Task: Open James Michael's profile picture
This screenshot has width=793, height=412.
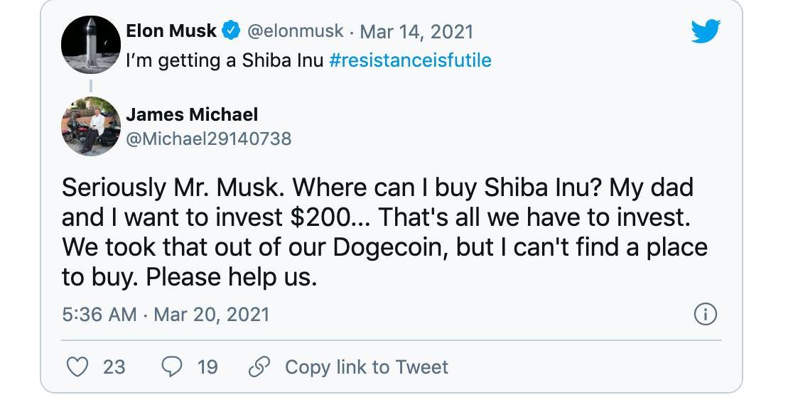Action: click(x=91, y=126)
